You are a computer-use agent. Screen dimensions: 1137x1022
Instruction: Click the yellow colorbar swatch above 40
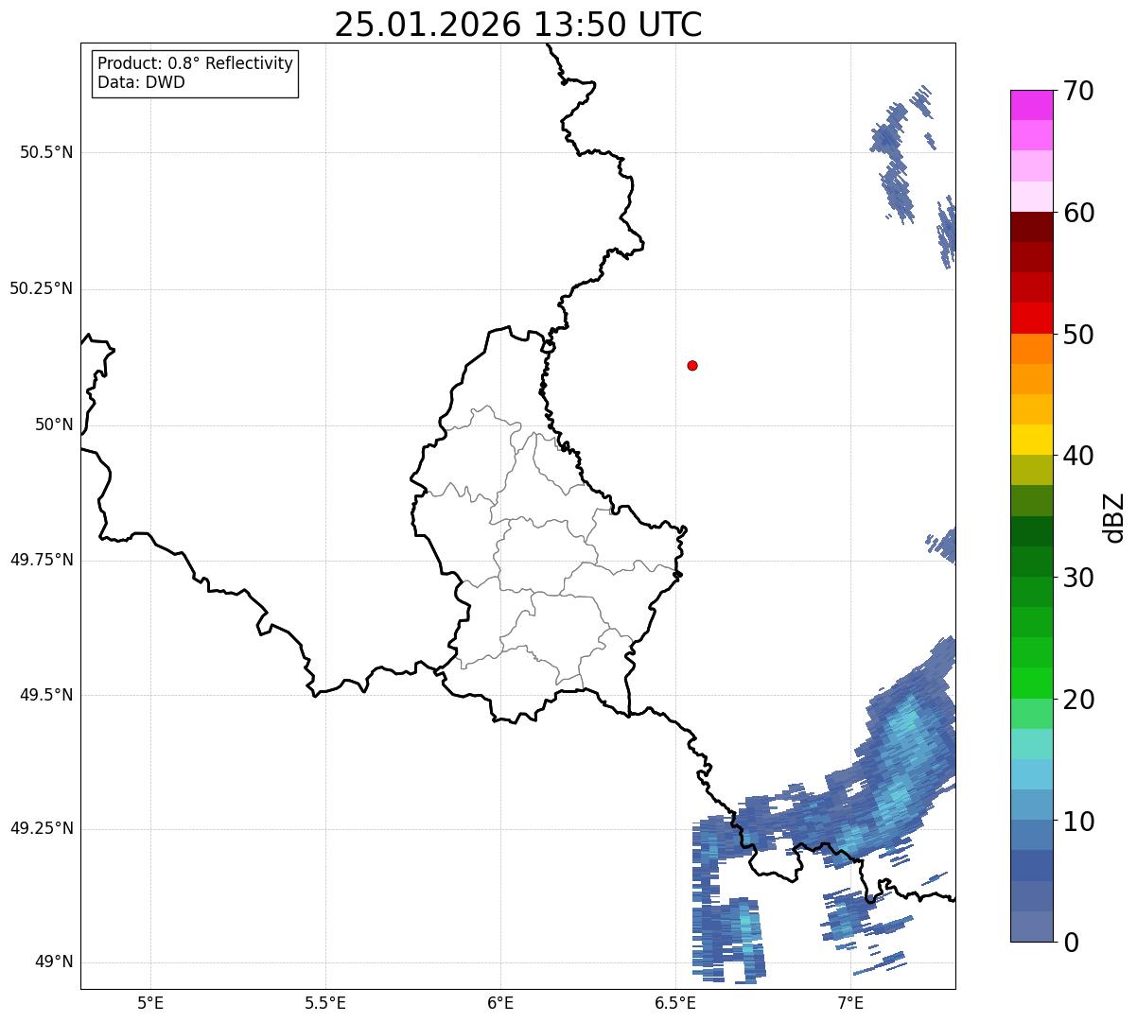(1032, 441)
